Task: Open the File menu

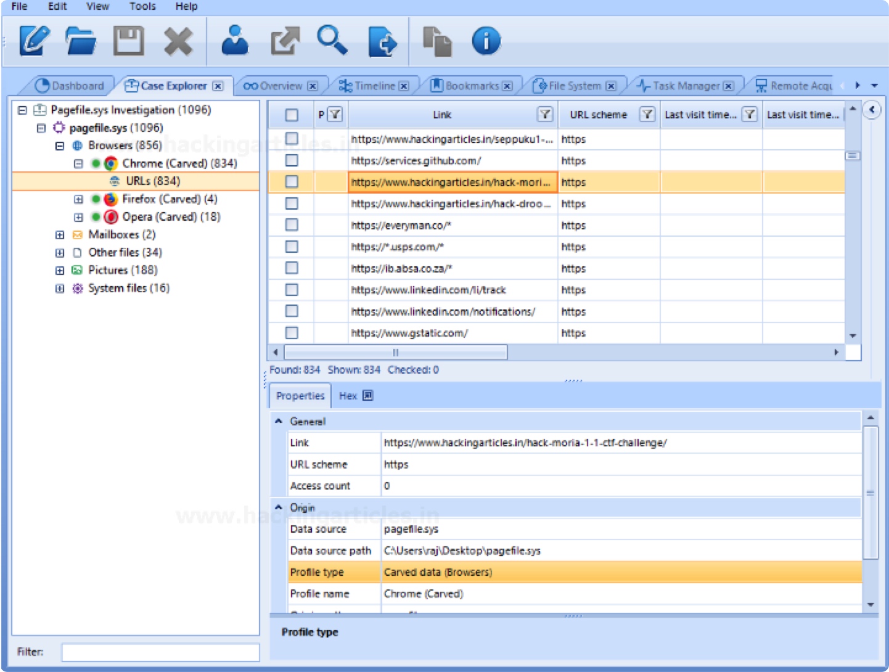Action: pyautogui.click(x=19, y=6)
